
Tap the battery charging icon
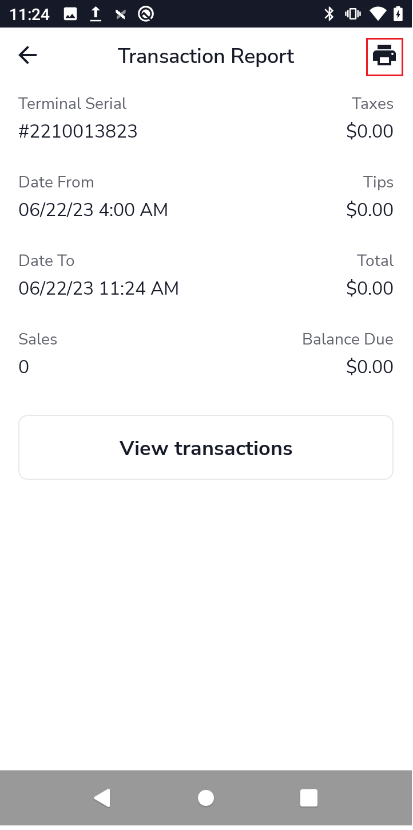pyautogui.click(x=398, y=14)
